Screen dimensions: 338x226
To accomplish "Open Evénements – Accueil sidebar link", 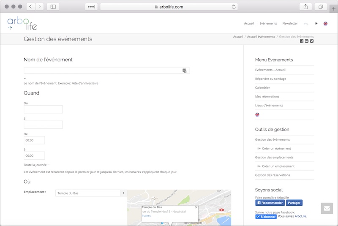I will (270, 70).
